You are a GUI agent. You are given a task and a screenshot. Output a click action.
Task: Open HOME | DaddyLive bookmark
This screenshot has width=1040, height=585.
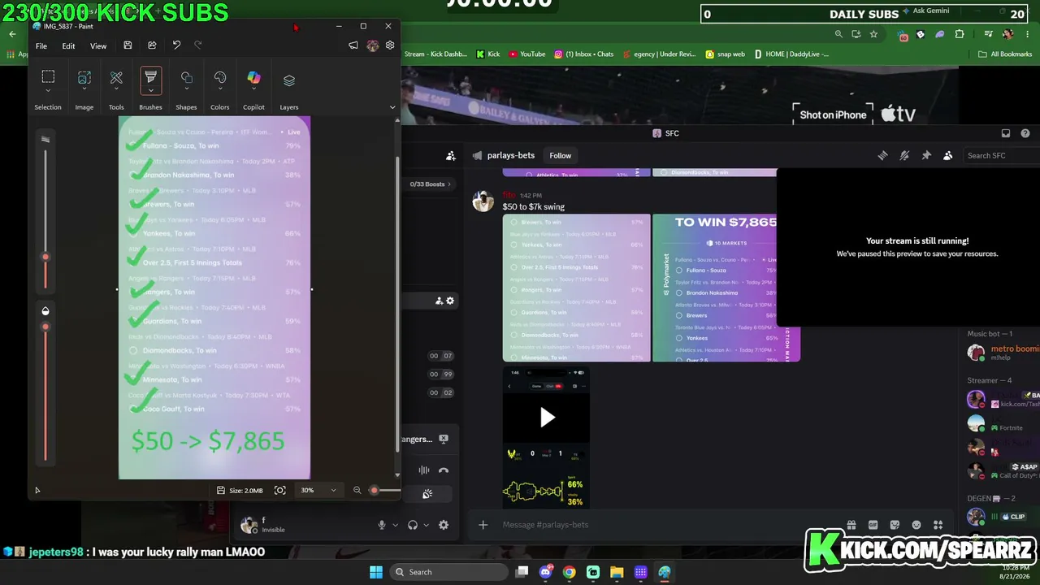click(791, 54)
